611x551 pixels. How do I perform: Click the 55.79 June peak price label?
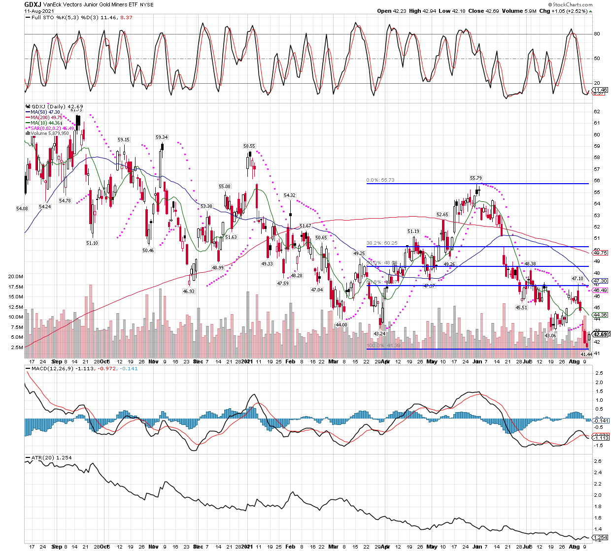(x=476, y=178)
